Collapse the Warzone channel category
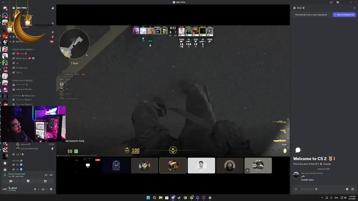Screen dimensions: 358x201 pos(17,161)
